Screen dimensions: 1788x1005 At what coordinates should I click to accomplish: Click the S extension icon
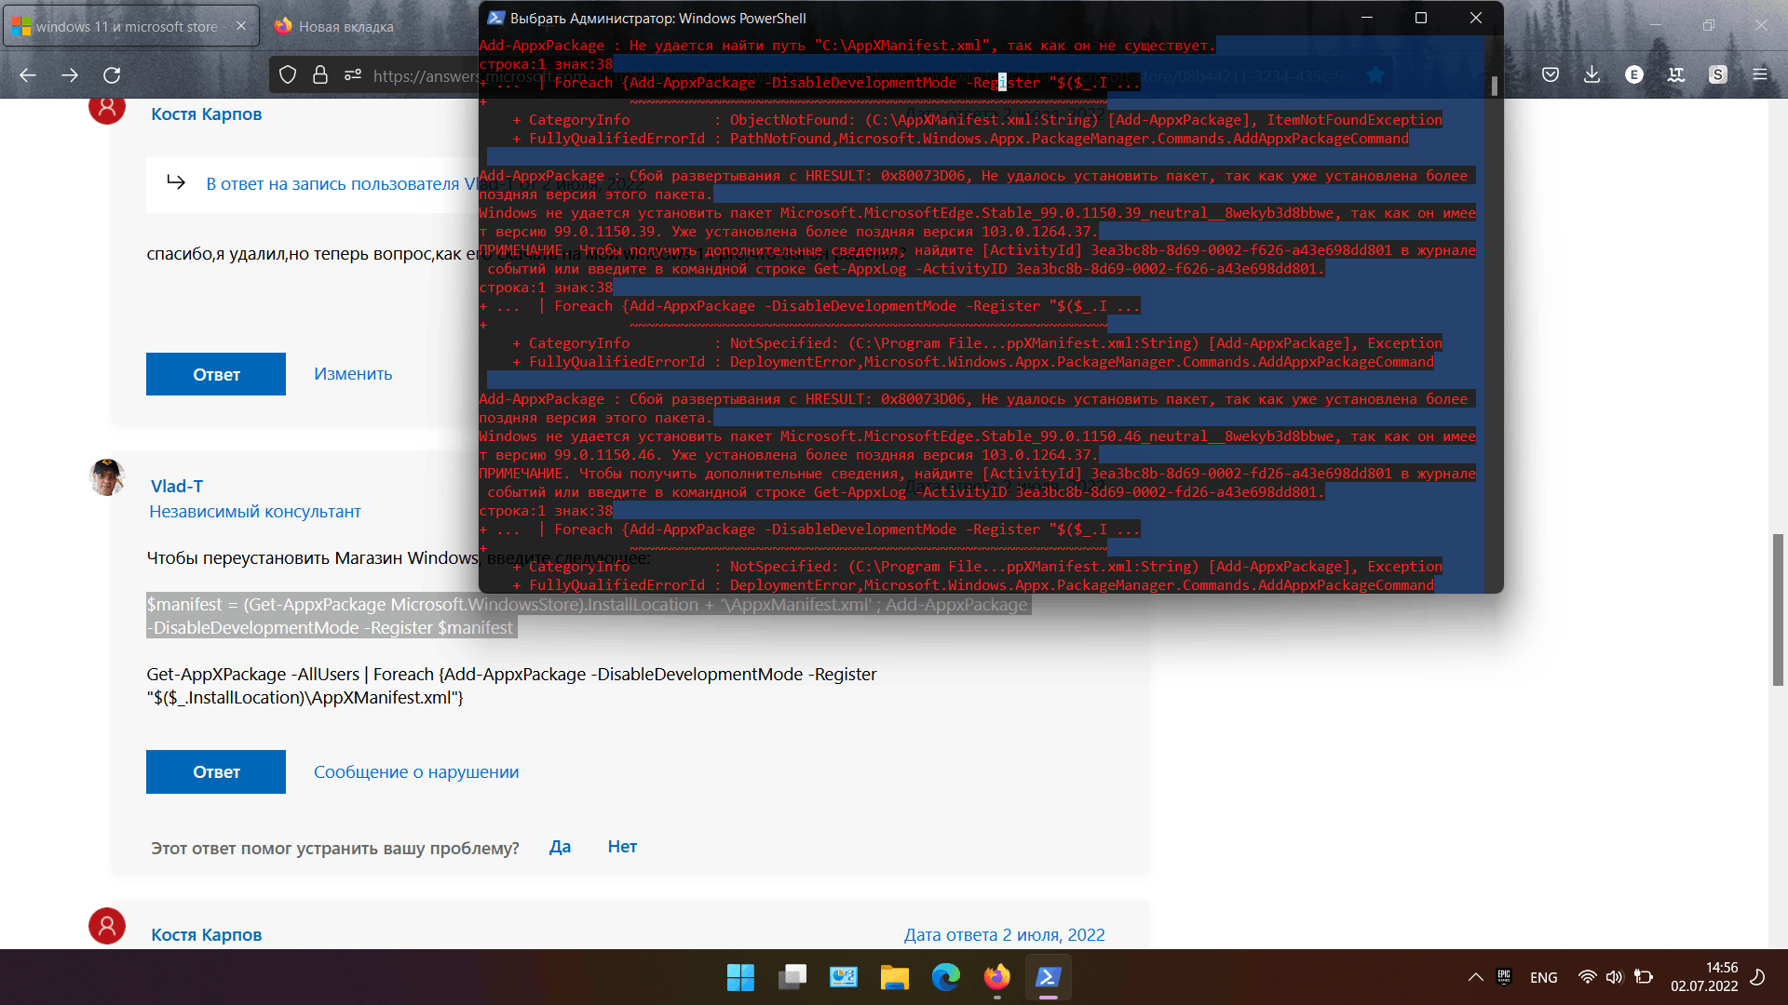[1718, 75]
